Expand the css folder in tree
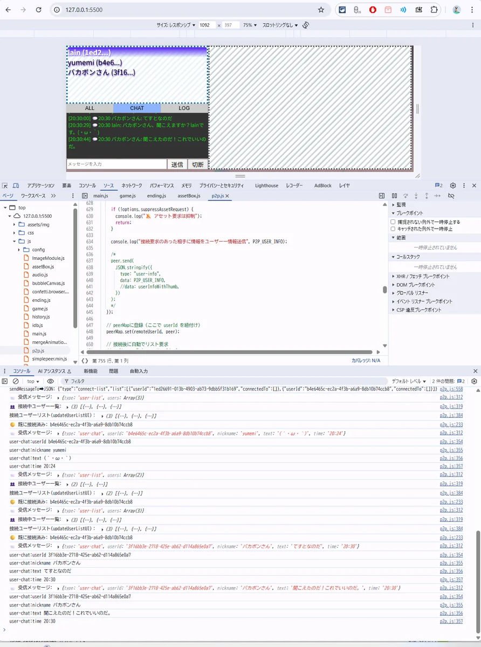This screenshot has width=481, height=647. [15, 233]
